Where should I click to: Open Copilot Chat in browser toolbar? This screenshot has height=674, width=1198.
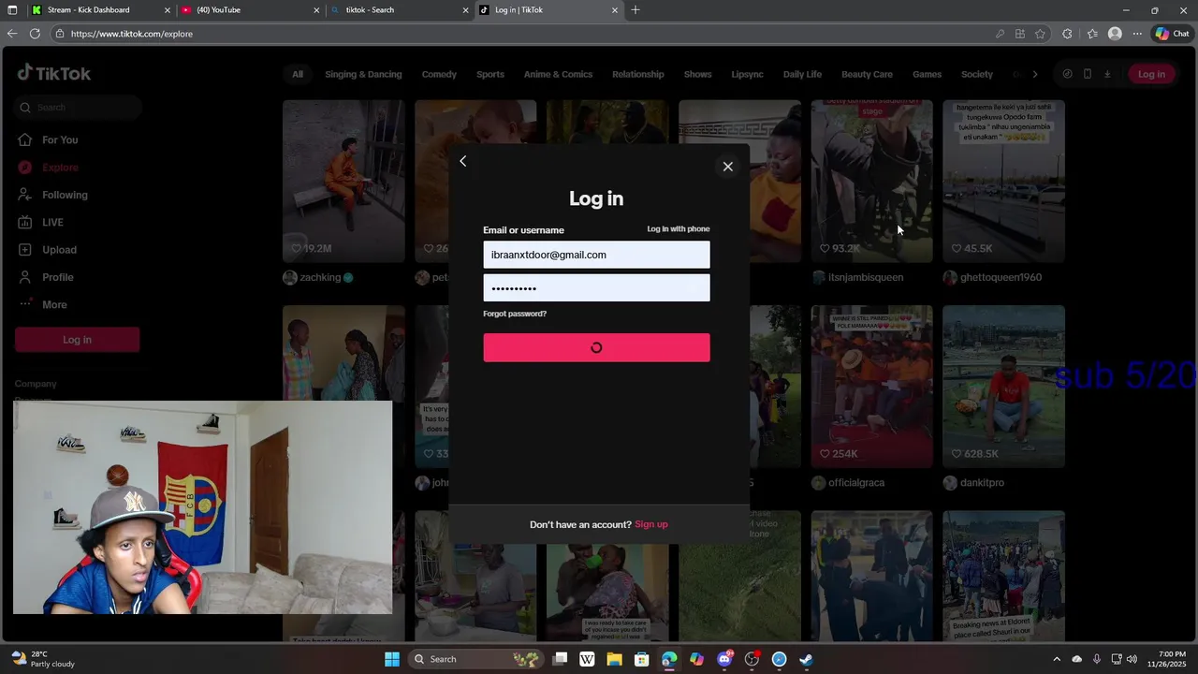(x=1173, y=34)
